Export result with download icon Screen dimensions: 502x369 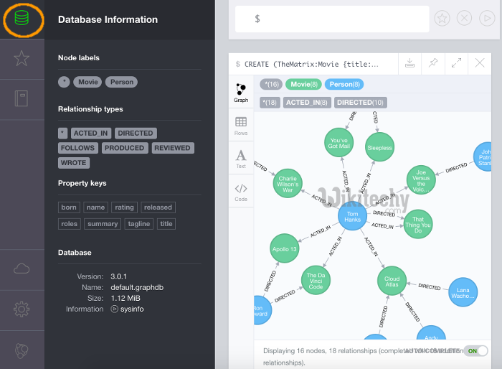coord(409,63)
